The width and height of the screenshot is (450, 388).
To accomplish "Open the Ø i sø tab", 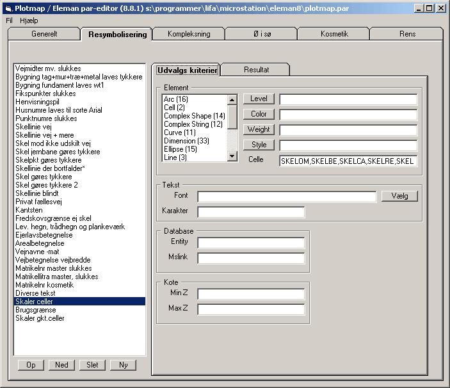I will tap(262, 34).
